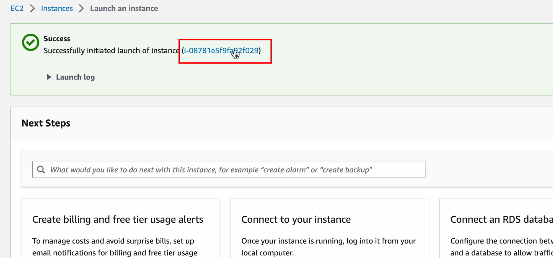Viewport: 553px width, 258px height.
Task: Click 'To manage costs and avoid surprise bills' text
Action: coord(115,247)
